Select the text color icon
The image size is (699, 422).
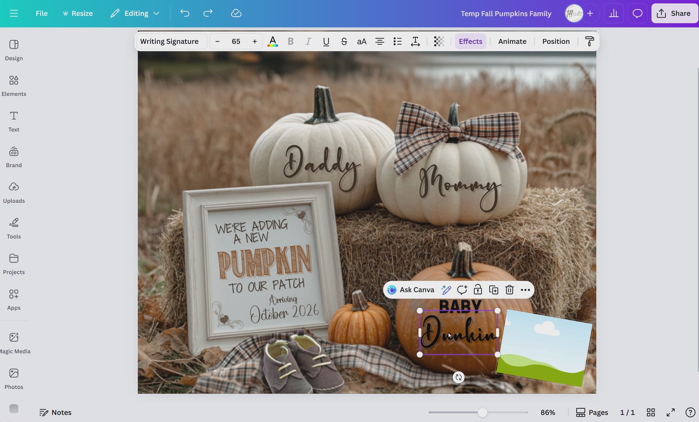[273, 41]
